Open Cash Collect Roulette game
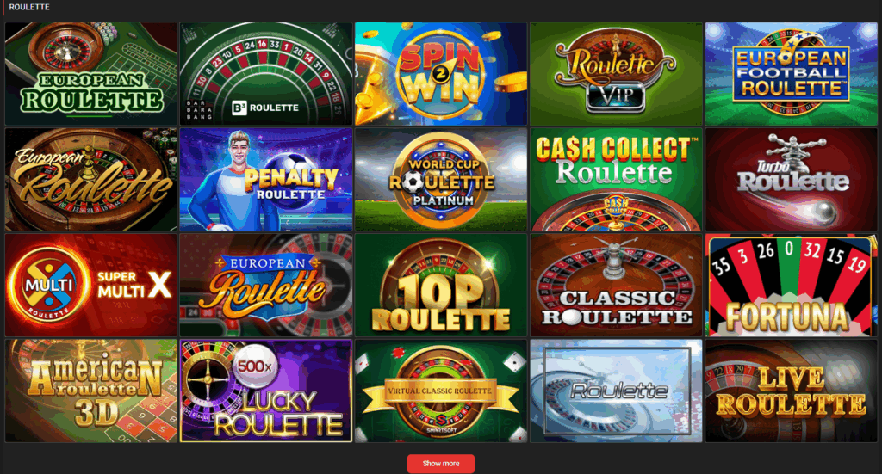The height and width of the screenshot is (474, 882). click(x=616, y=179)
